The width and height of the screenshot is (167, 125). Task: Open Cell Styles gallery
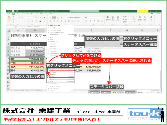pyautogui.click(x=118, y=18)
